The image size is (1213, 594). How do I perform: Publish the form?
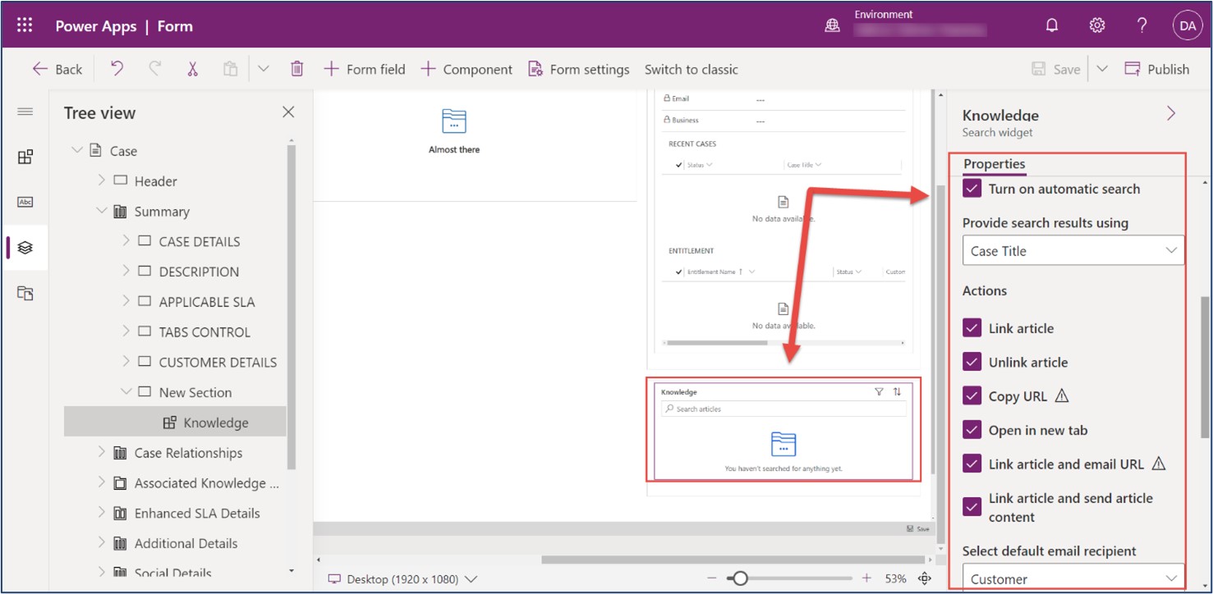pyautogui.click(x=1156, y=69)
